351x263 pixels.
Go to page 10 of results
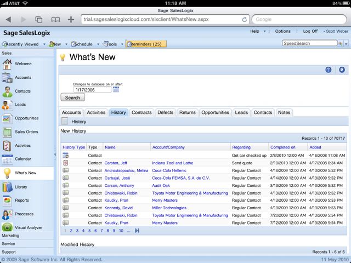point(121,231)
